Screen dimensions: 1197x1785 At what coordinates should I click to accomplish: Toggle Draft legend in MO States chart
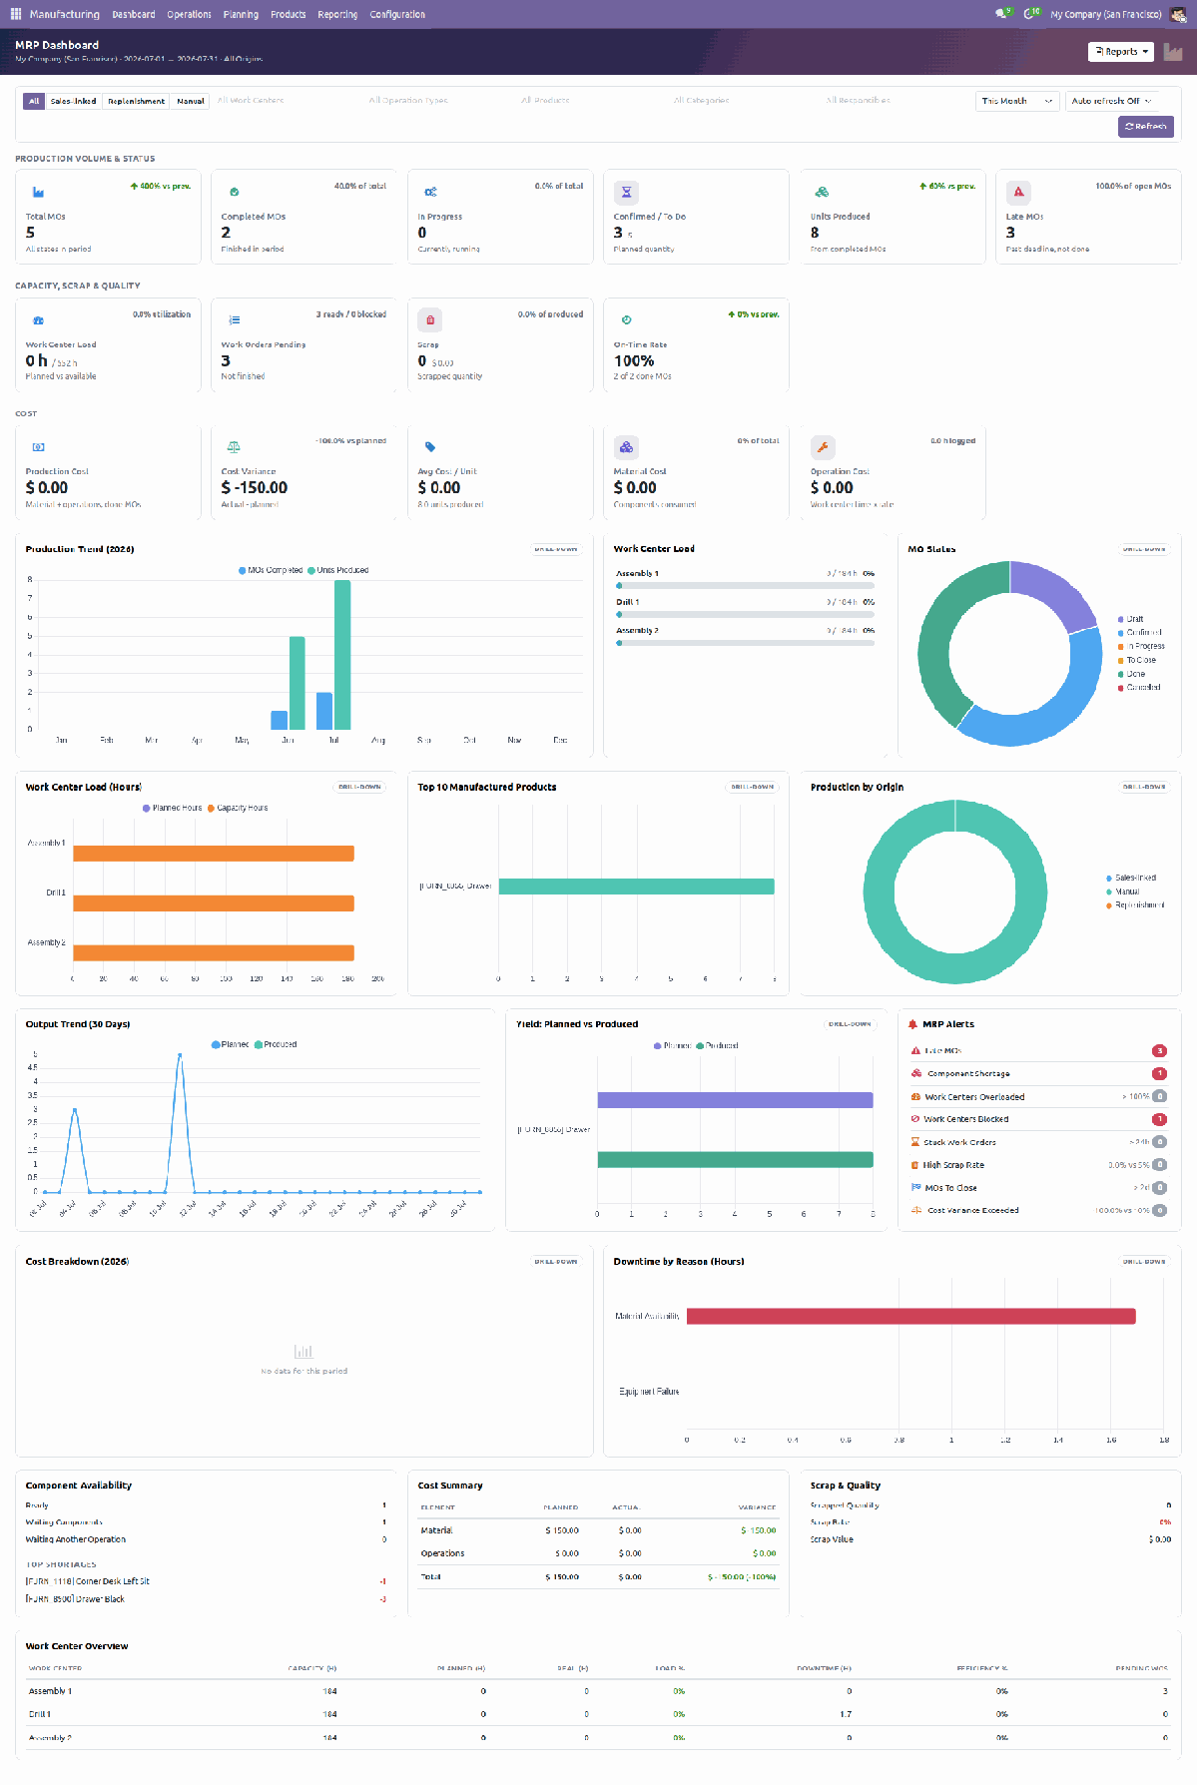coord(1131,619)
